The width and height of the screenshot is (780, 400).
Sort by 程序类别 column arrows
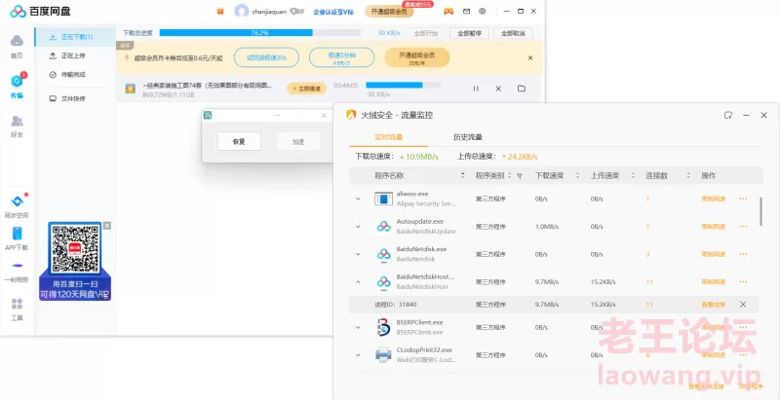point(509,176)
